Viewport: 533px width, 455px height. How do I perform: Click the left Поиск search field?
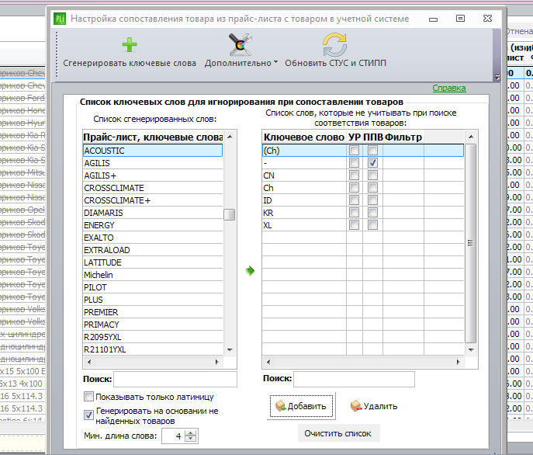pyautogui.click(x=175, y=379)
